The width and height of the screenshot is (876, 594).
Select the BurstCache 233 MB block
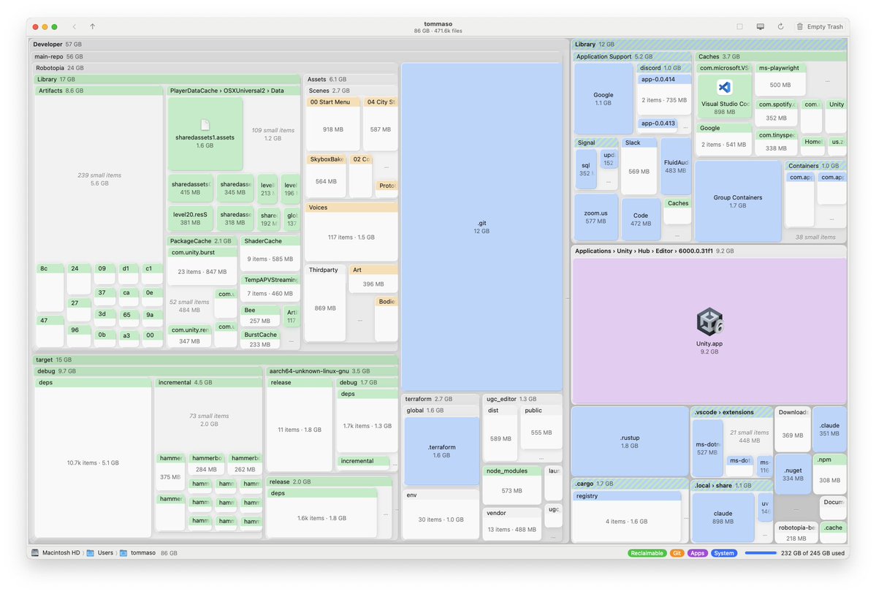pos(260,340)
